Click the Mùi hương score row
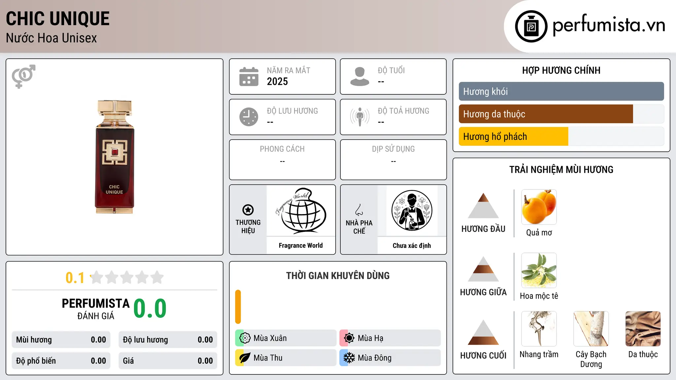The width and height of the screenshot is (676, 380). pos(61,340)
